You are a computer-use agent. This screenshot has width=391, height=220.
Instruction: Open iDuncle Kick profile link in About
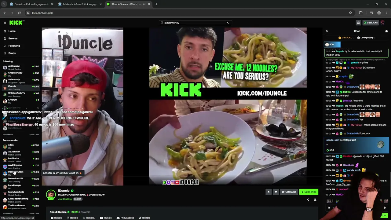(56, 218)
